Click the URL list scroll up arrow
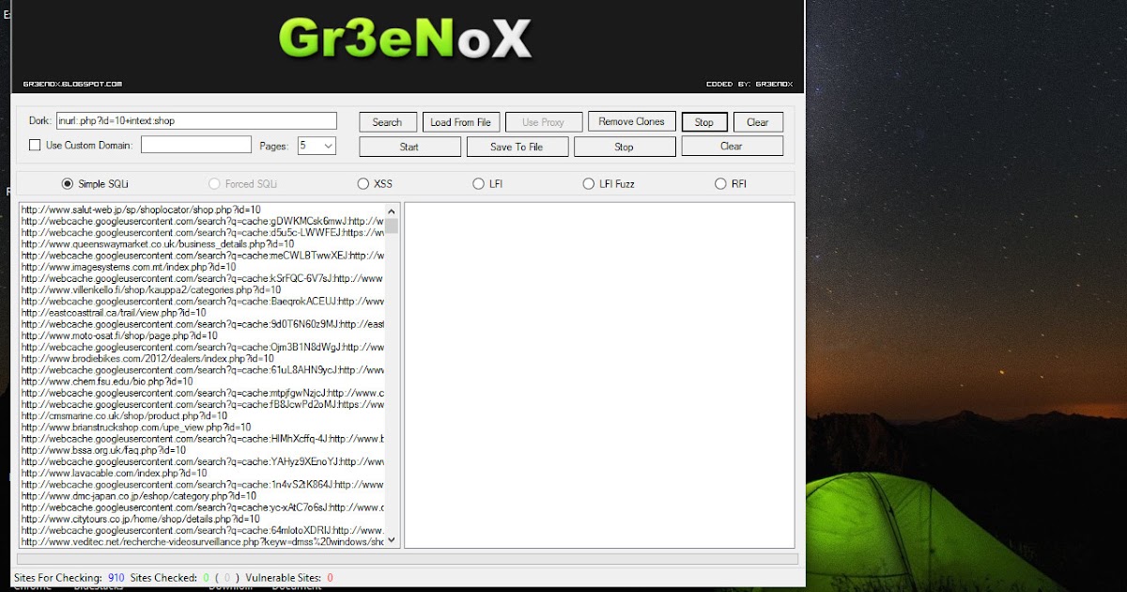The height and width of the screenshot is (592, 1127). (392, 210)
